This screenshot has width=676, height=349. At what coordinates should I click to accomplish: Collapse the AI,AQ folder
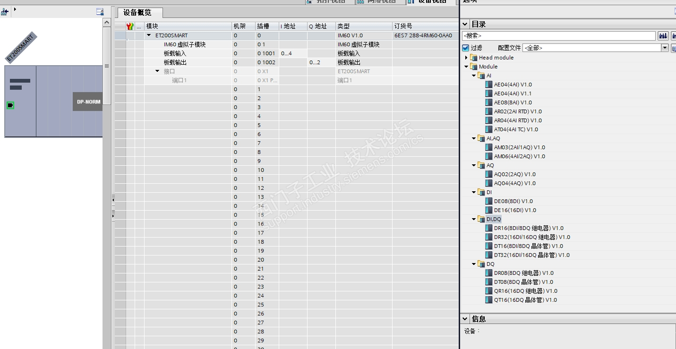pyautogui.click(x=474, y=138)
